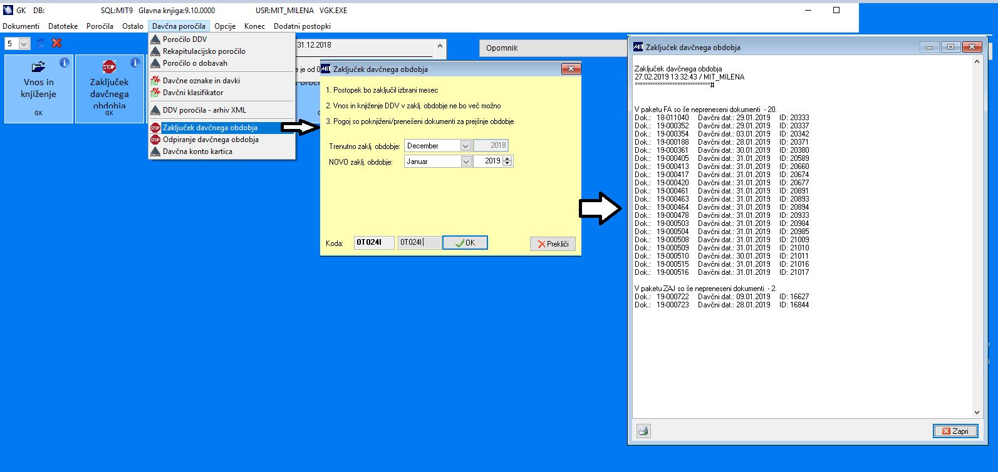The width and height of the screenshot is (998, 472).
Task: Expand the Trenutno zaklj. obdobje month dropdown
Action: [465, 145]
